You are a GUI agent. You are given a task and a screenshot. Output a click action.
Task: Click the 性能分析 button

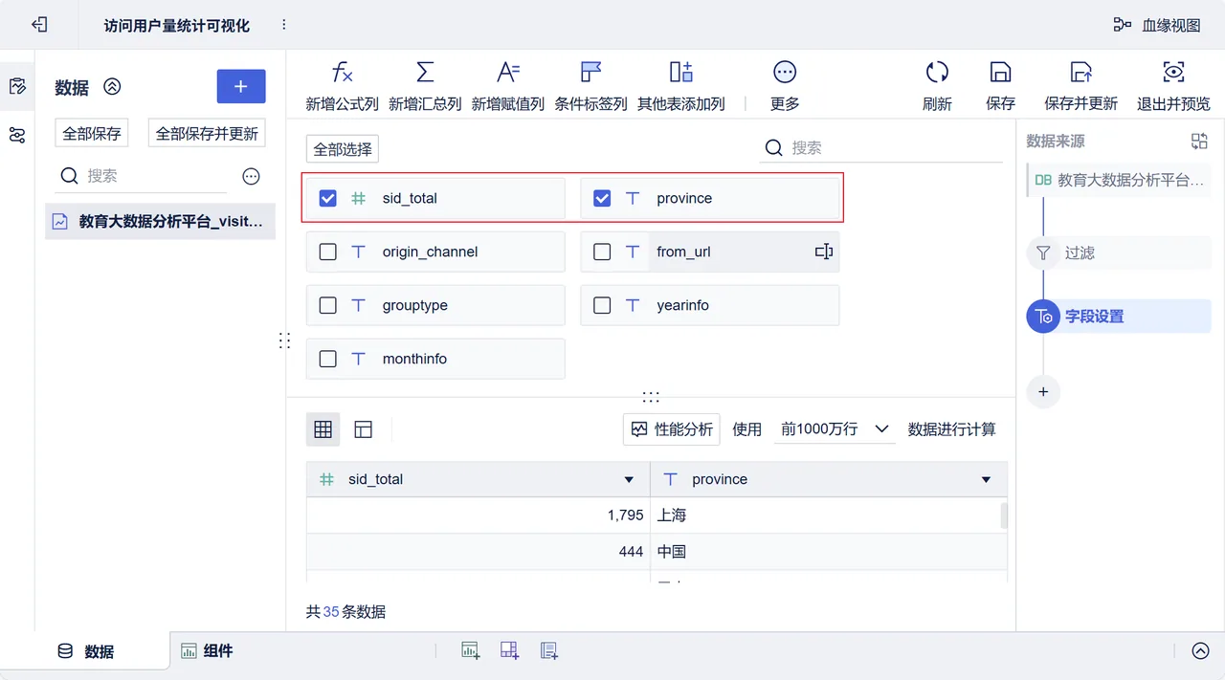[672, 429]
